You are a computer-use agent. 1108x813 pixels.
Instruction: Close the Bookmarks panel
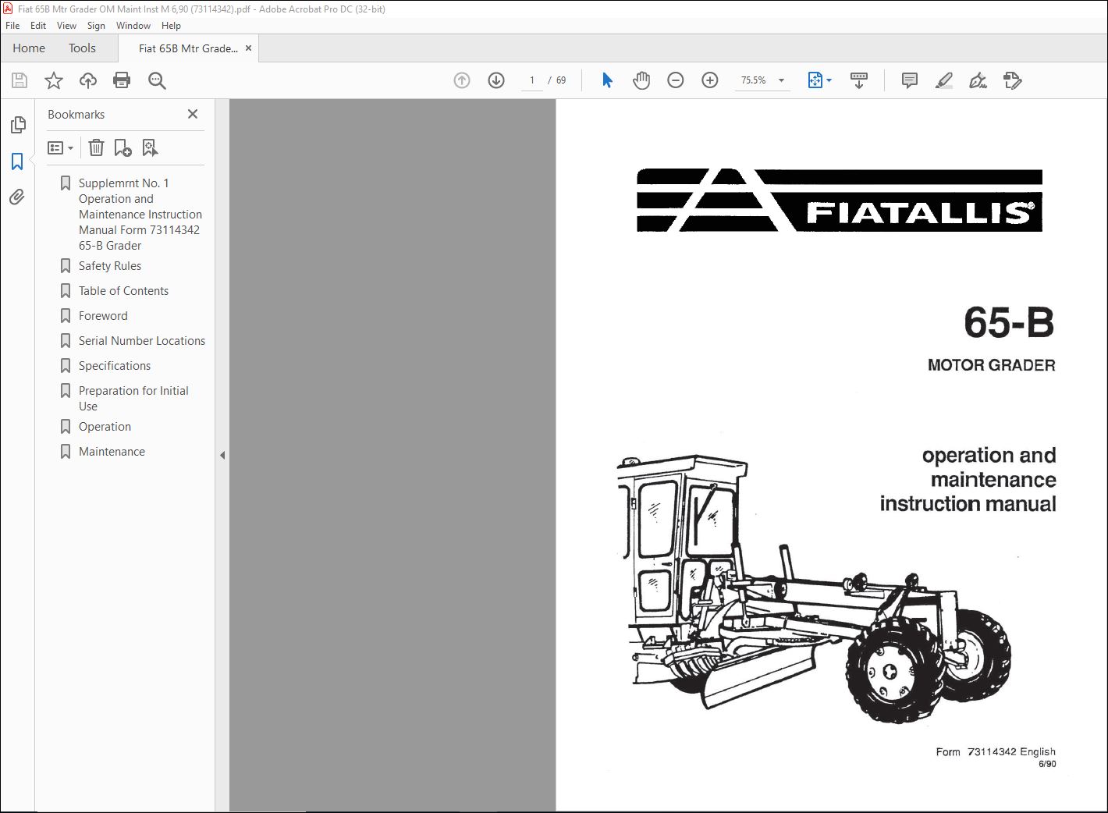click(193, 114)
